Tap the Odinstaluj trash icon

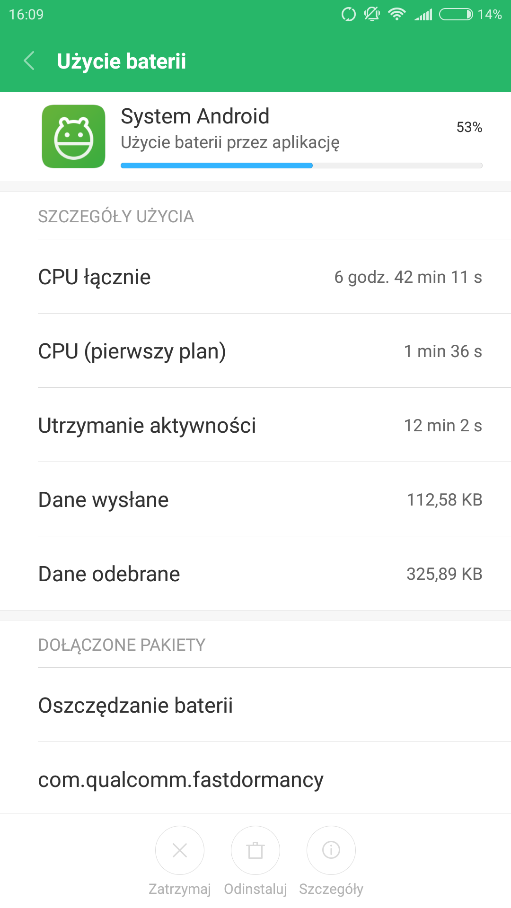(255, 850)
